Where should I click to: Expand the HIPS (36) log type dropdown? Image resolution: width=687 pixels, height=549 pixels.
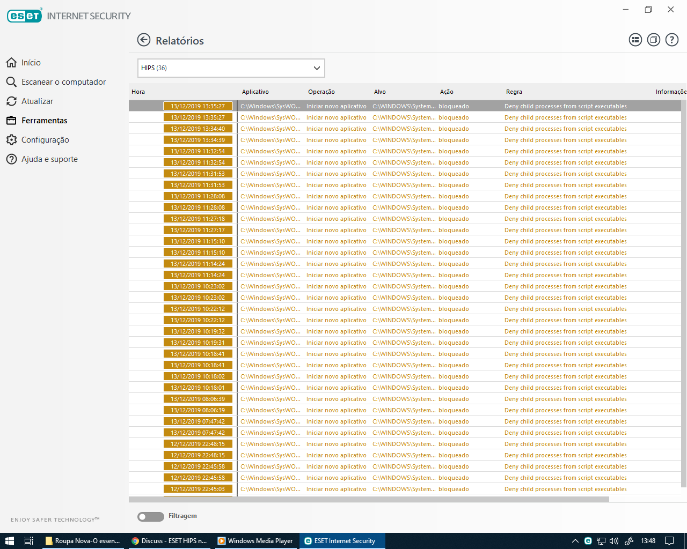231,68
